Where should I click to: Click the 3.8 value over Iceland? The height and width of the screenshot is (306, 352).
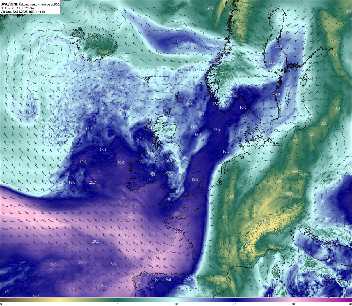[94, 39]
